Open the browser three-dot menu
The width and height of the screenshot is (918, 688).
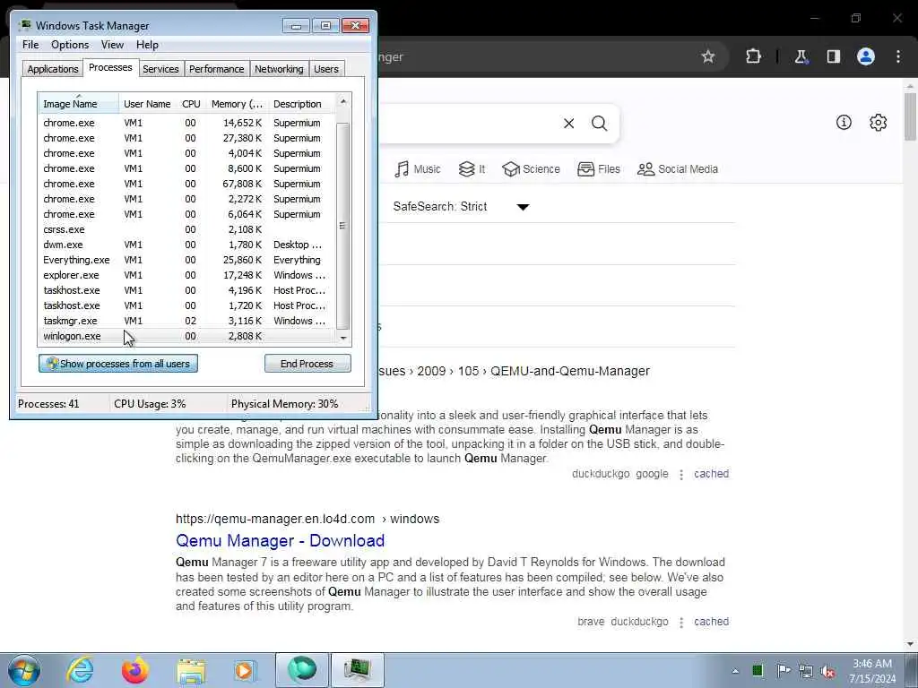[898, 56]
